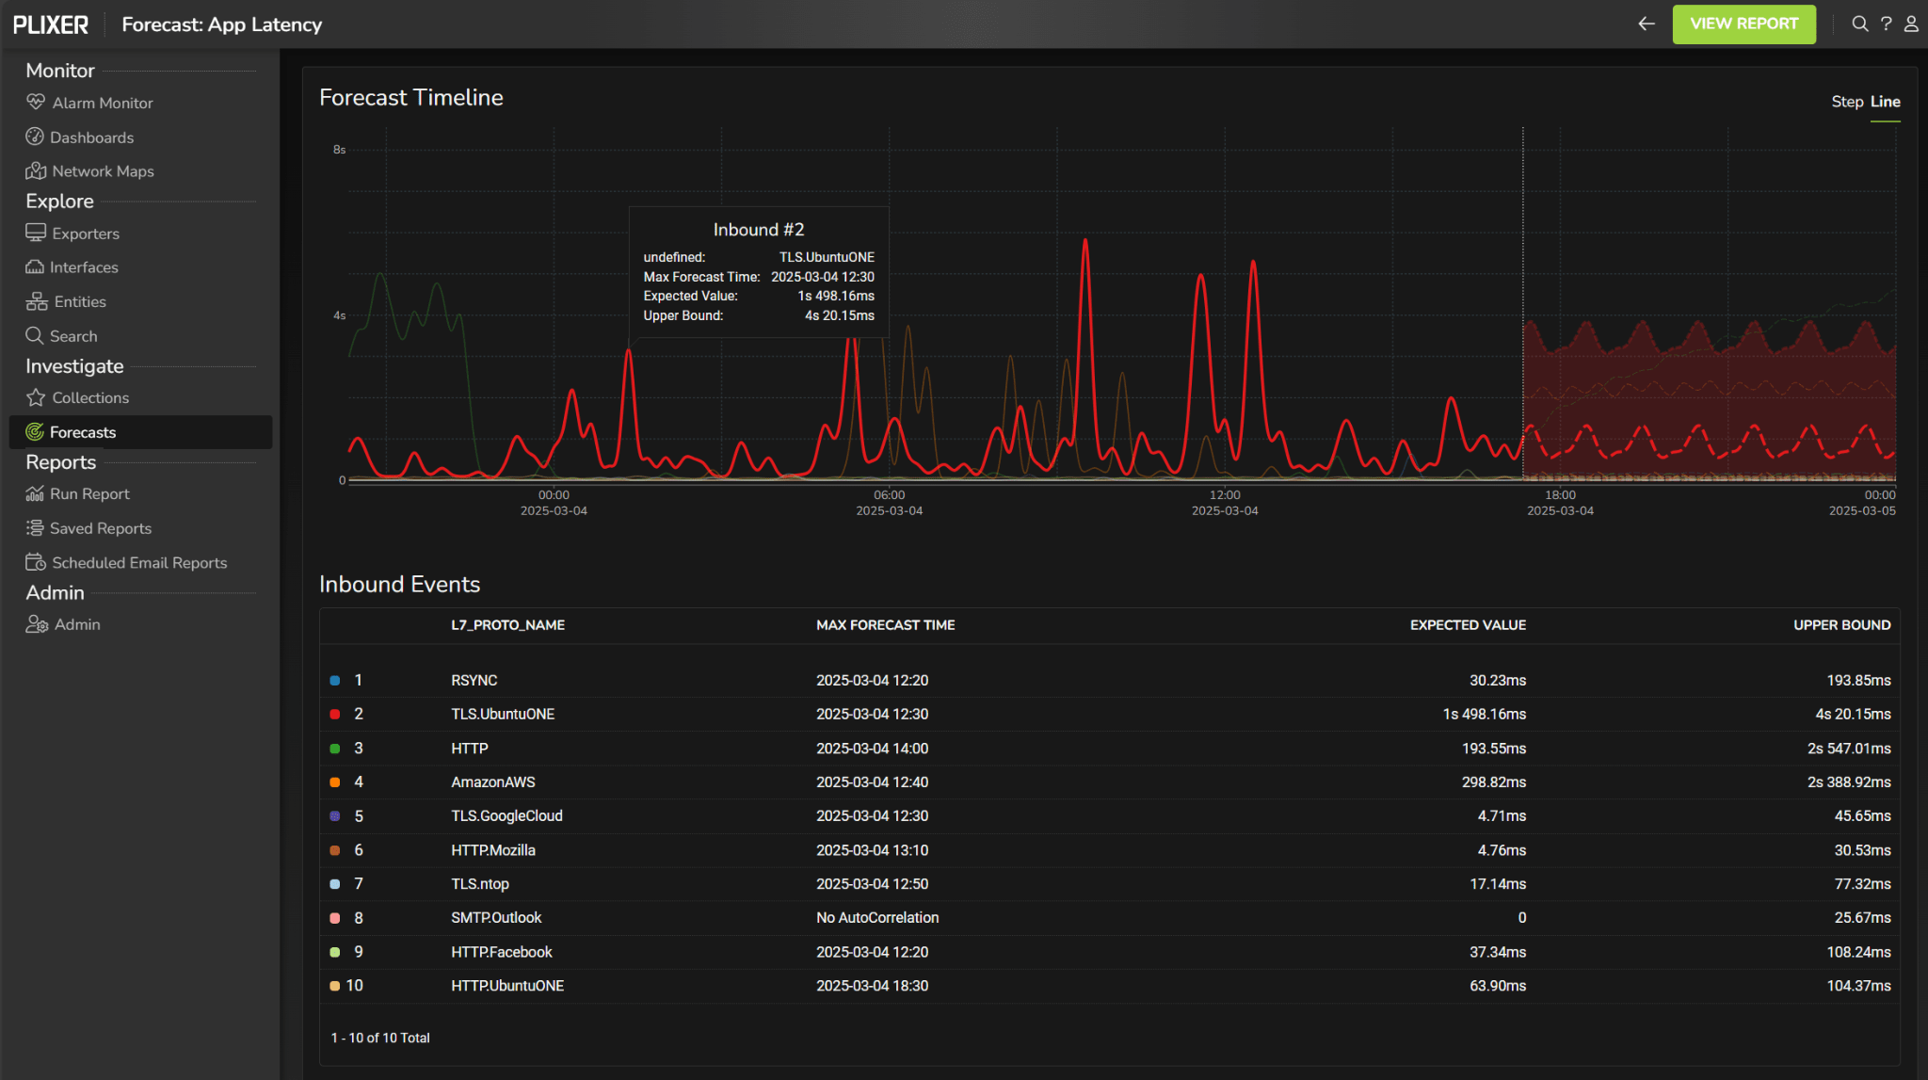Viewport: 1928px width, 1080px height.
Task: Select the RSYNC color swatch in row 1
Action: click(335, 680)
